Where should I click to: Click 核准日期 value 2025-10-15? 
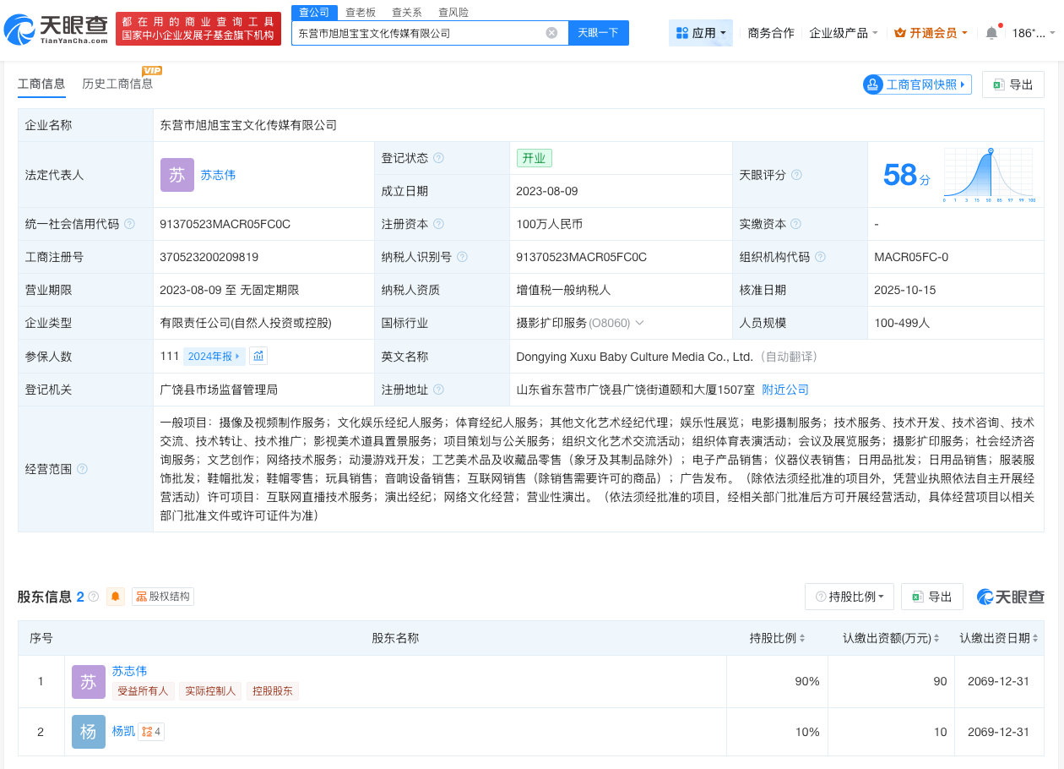tap(906, 290)
